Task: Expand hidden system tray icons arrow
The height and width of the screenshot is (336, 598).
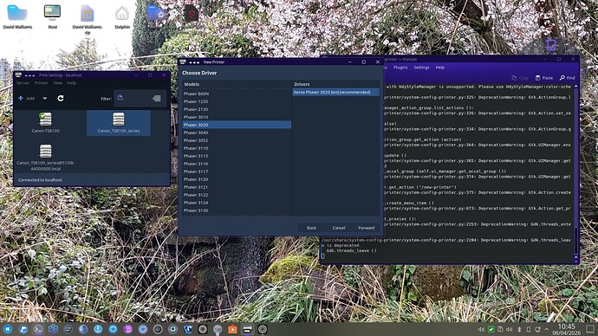Action: (x=547, y=329)
